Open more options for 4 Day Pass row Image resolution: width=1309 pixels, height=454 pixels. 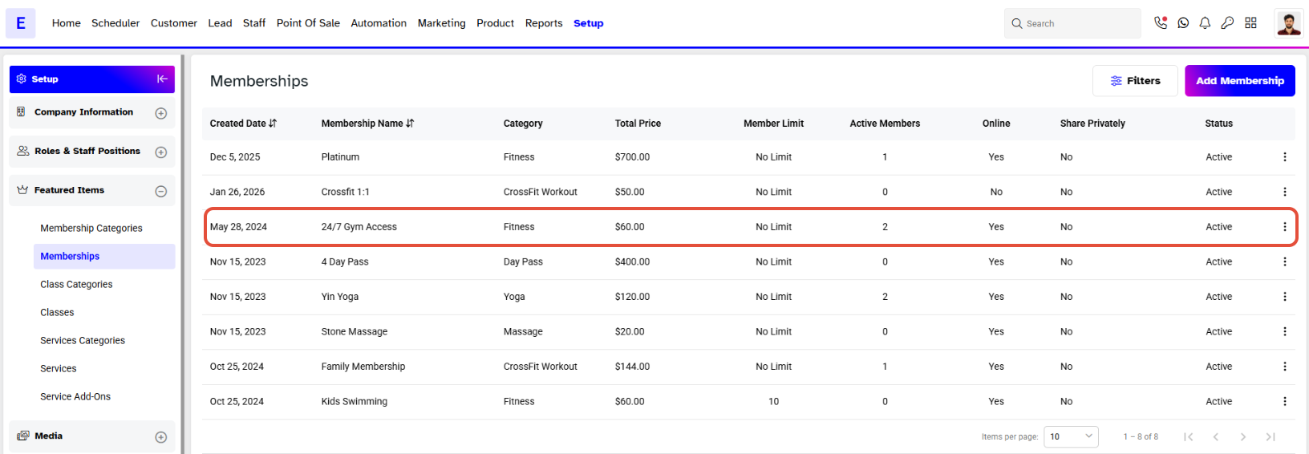coord(1285,261)
